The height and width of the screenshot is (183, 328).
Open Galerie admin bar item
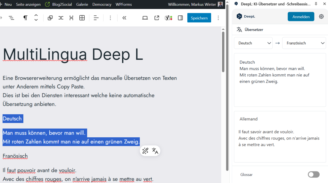click(82, 4)
